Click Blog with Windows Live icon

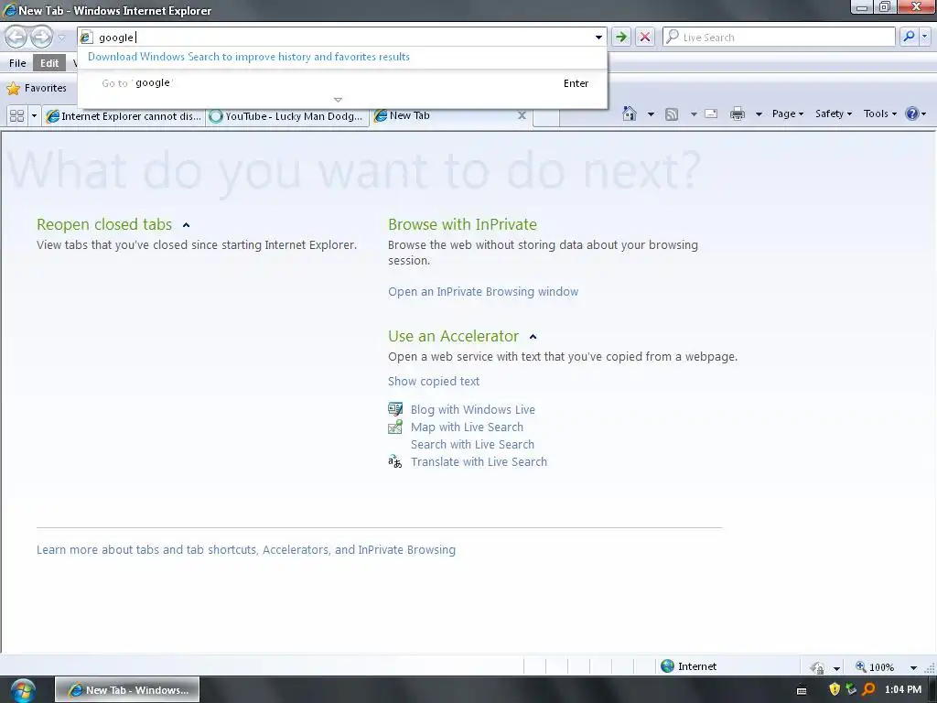click(x=395, y=409)
